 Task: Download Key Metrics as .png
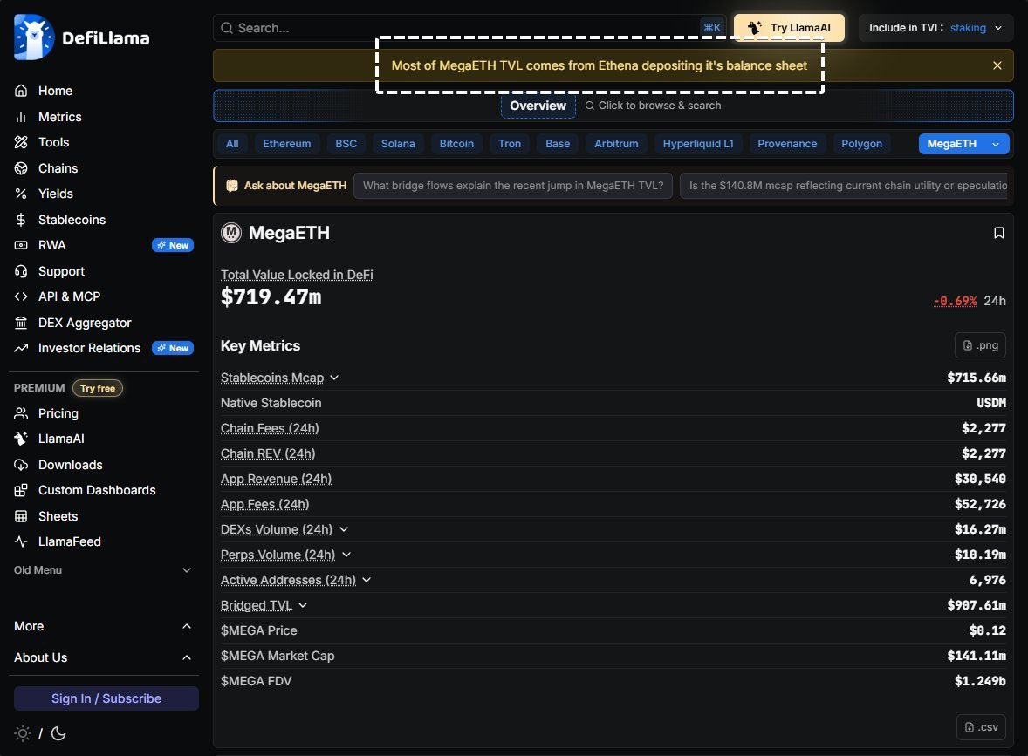[980, 345]
